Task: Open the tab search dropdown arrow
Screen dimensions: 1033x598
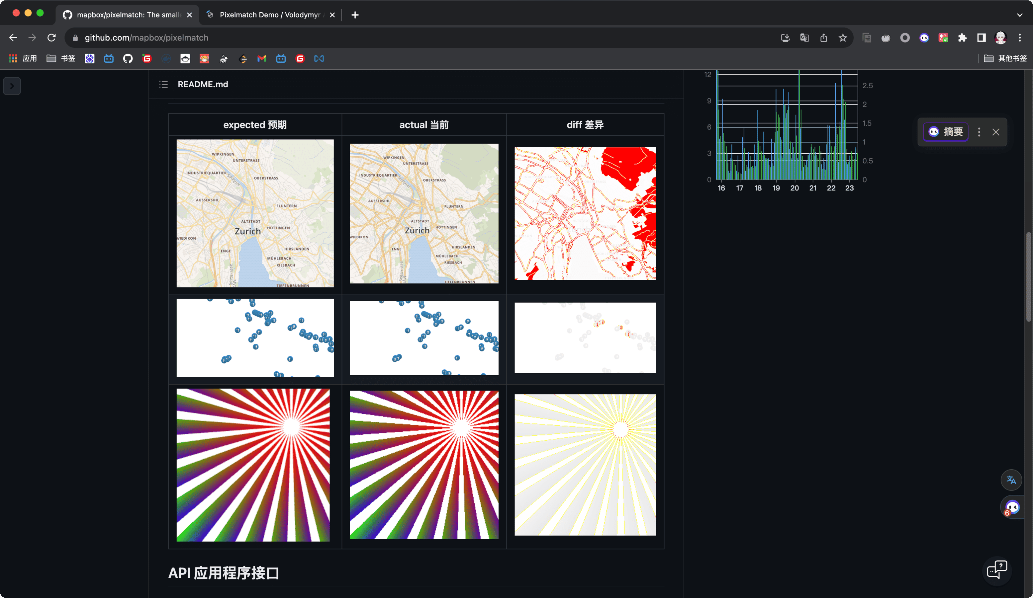Action: click(1019, 15)
